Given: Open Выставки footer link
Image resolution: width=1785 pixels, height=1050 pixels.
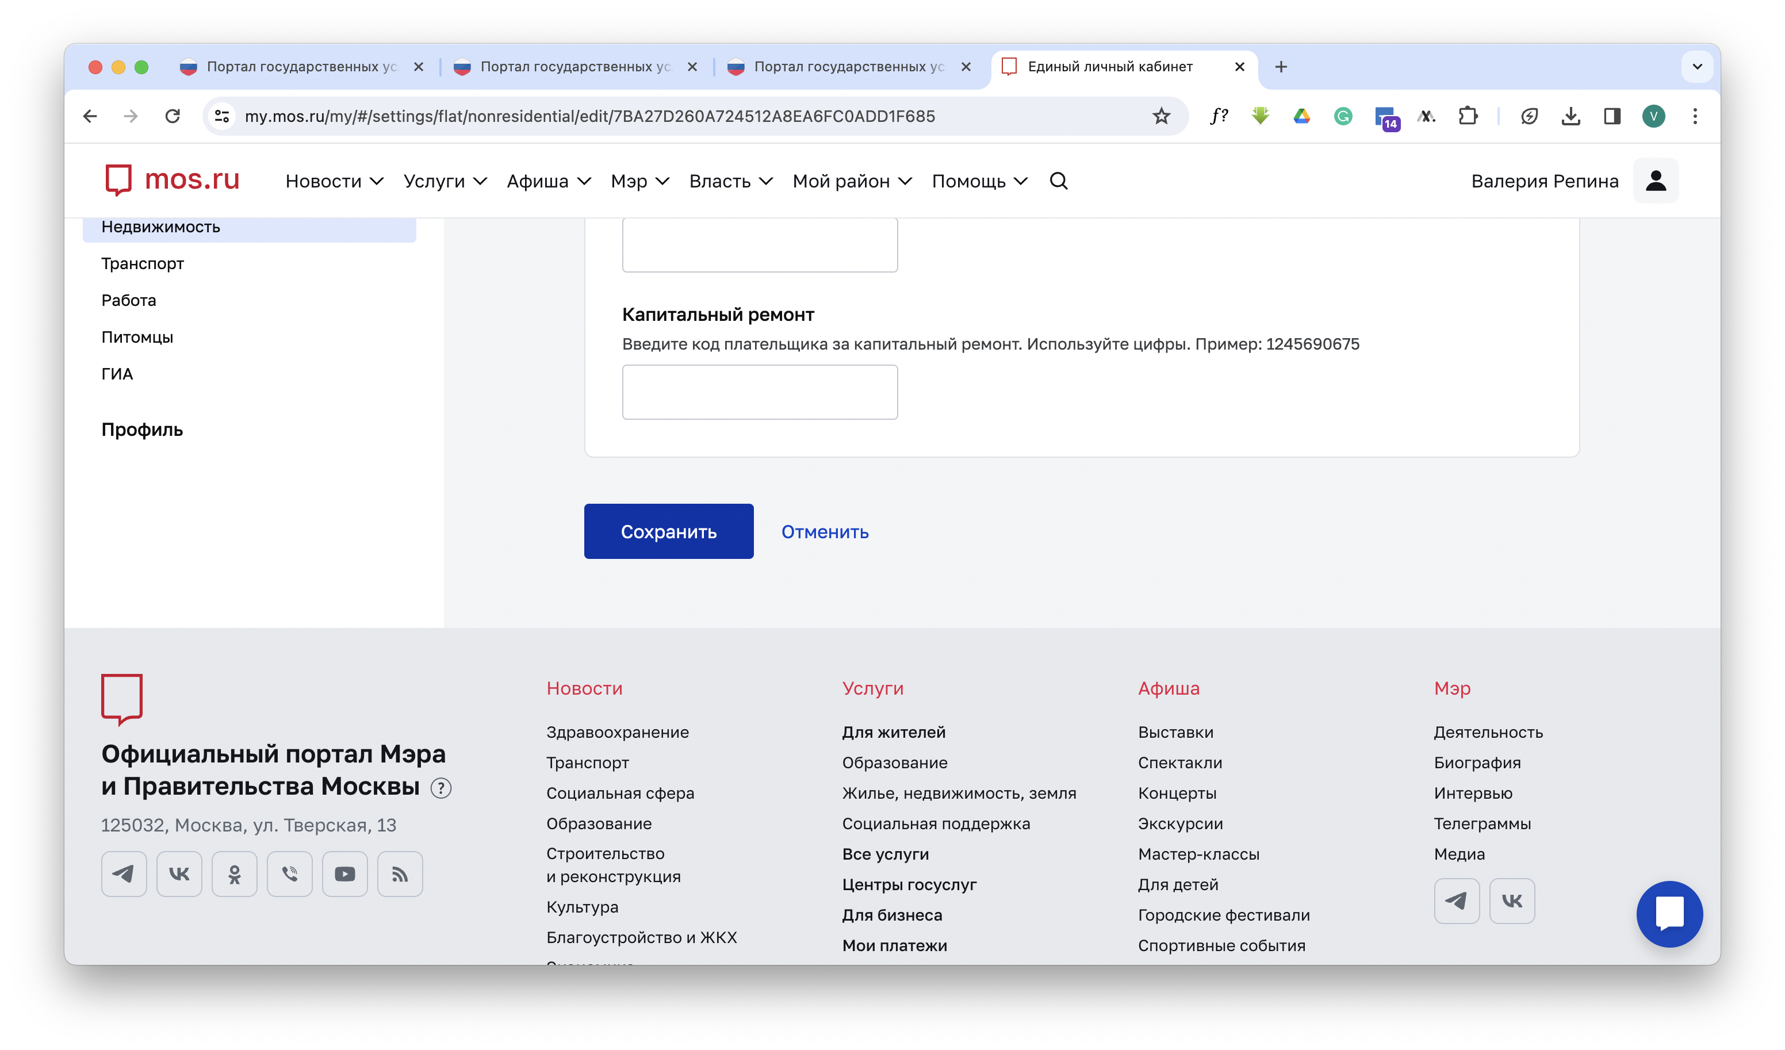Looking at the screenshot, I should pos(1175,732).
